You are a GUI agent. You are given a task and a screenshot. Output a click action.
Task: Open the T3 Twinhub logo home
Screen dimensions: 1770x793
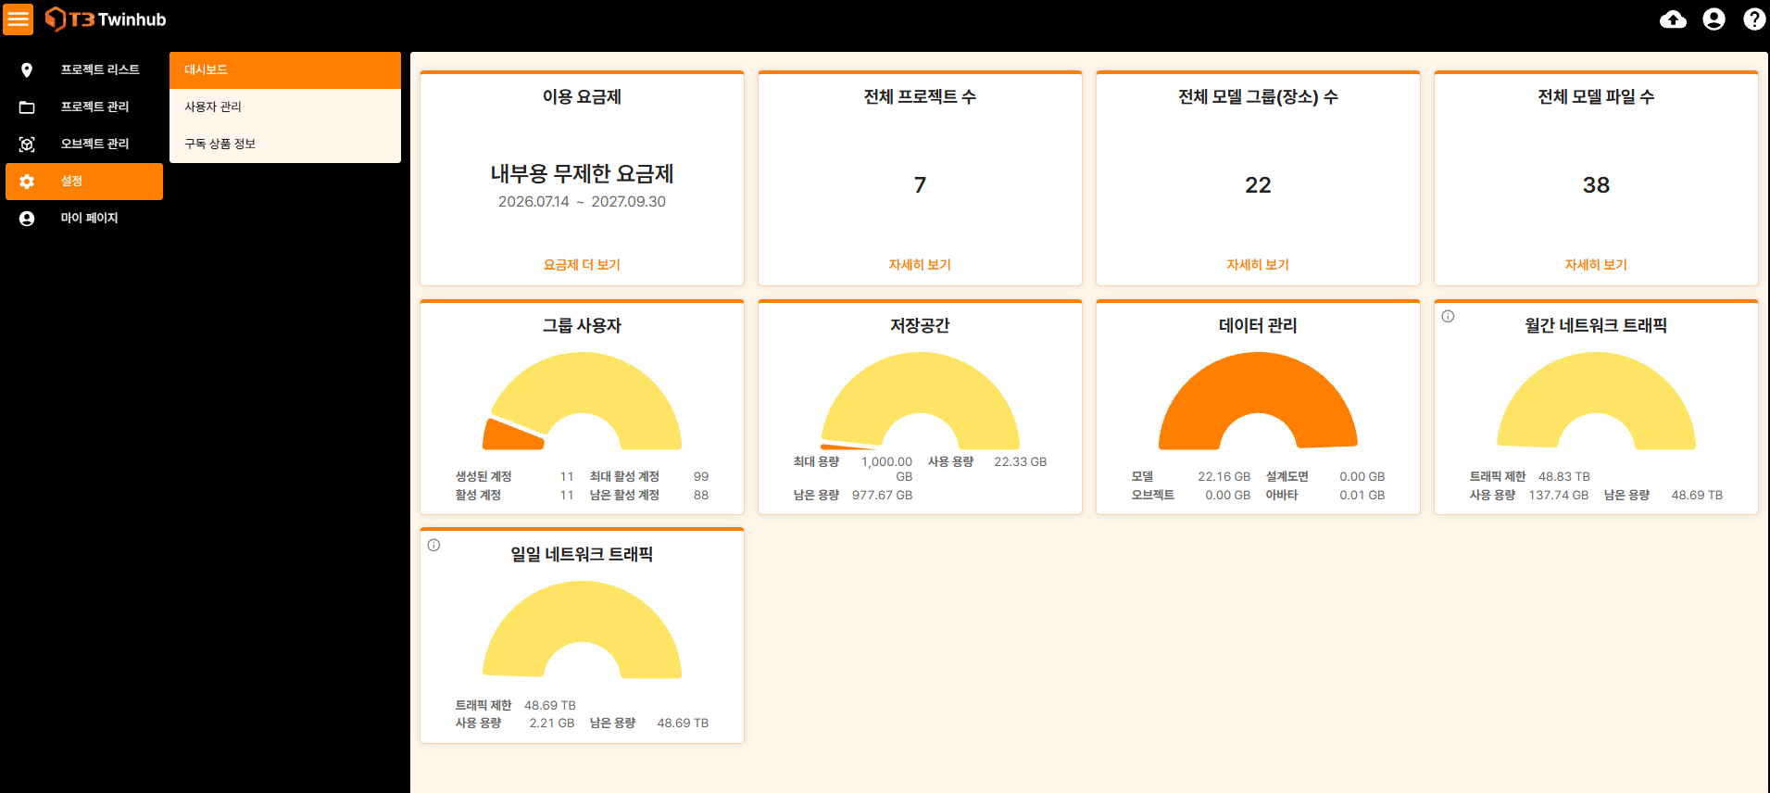[x=106, y=19]
